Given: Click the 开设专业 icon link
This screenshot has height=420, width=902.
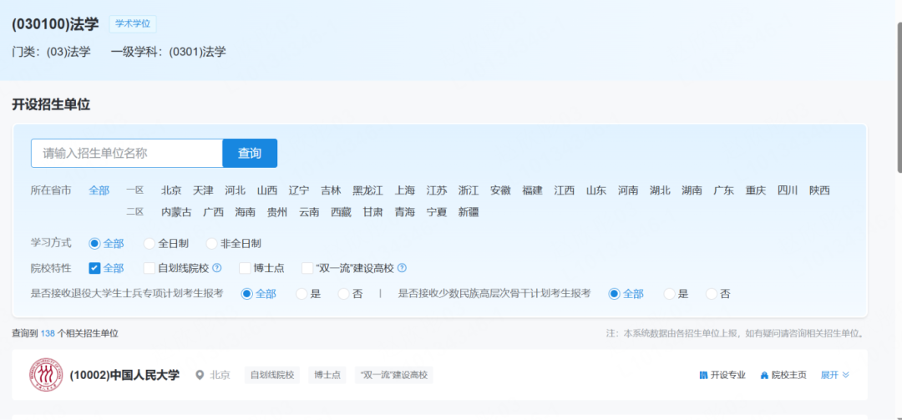Looking at the screenshot, I should coord(703,375).
